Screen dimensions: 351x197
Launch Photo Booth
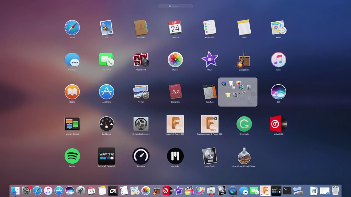(x=141, y=60)
